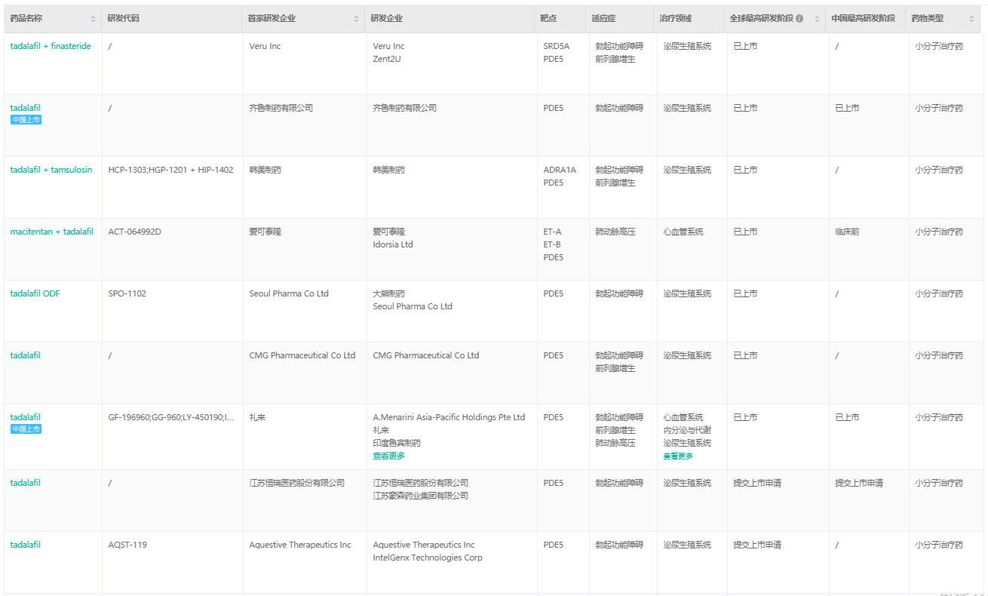Open tadalafil + finasteride drug link
Image resolution: width=988 pixels, height=596 pixels.
[x=51, y=46]
